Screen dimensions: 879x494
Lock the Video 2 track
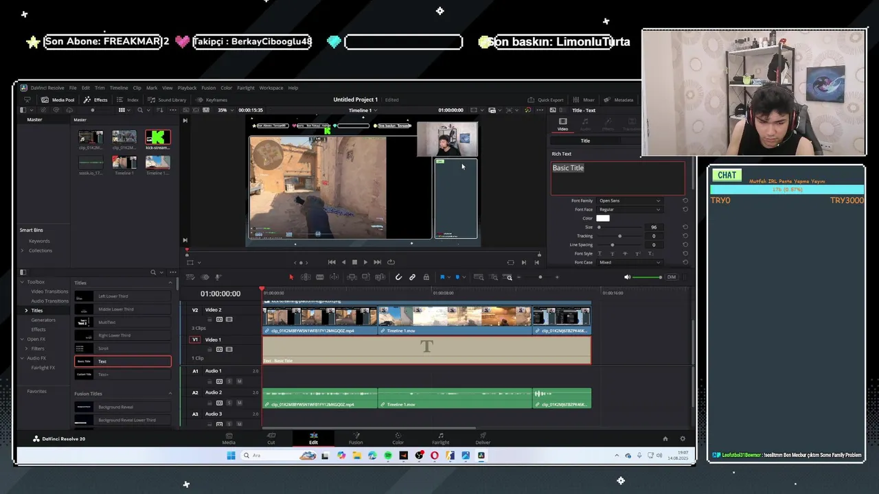[209, 320]
